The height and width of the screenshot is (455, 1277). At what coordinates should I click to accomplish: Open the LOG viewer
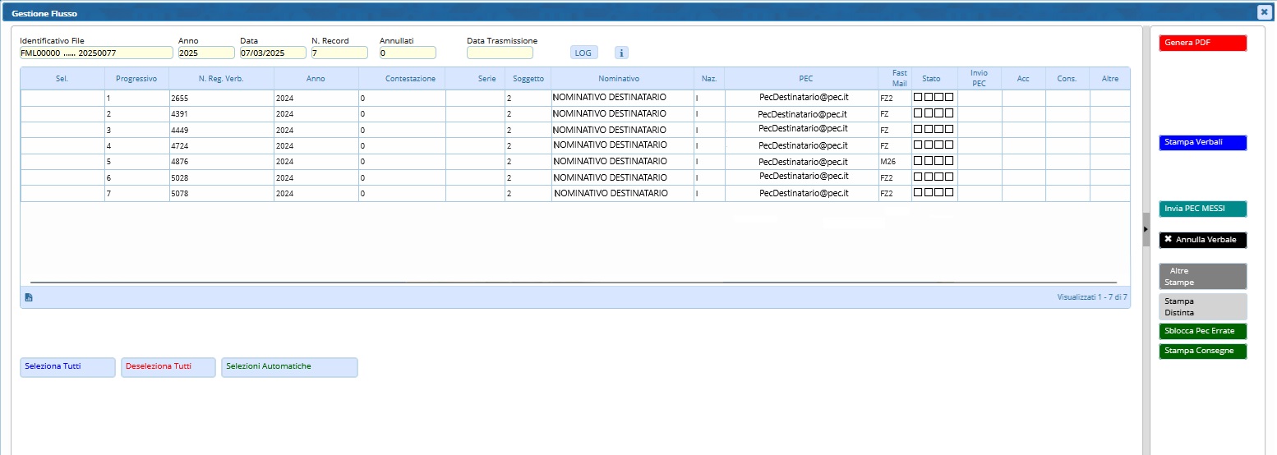click(x=583, y=53)
